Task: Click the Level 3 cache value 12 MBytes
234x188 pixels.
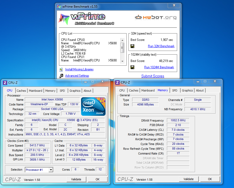Action: pos(79,160)
